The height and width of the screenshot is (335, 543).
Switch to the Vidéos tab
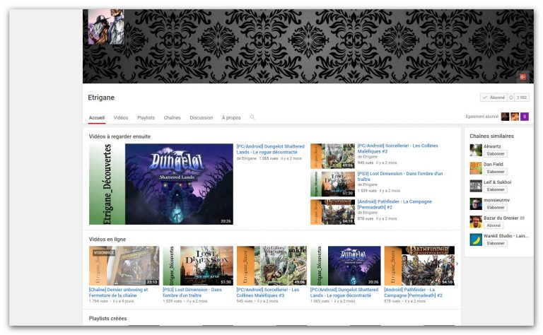coord(120,117)
